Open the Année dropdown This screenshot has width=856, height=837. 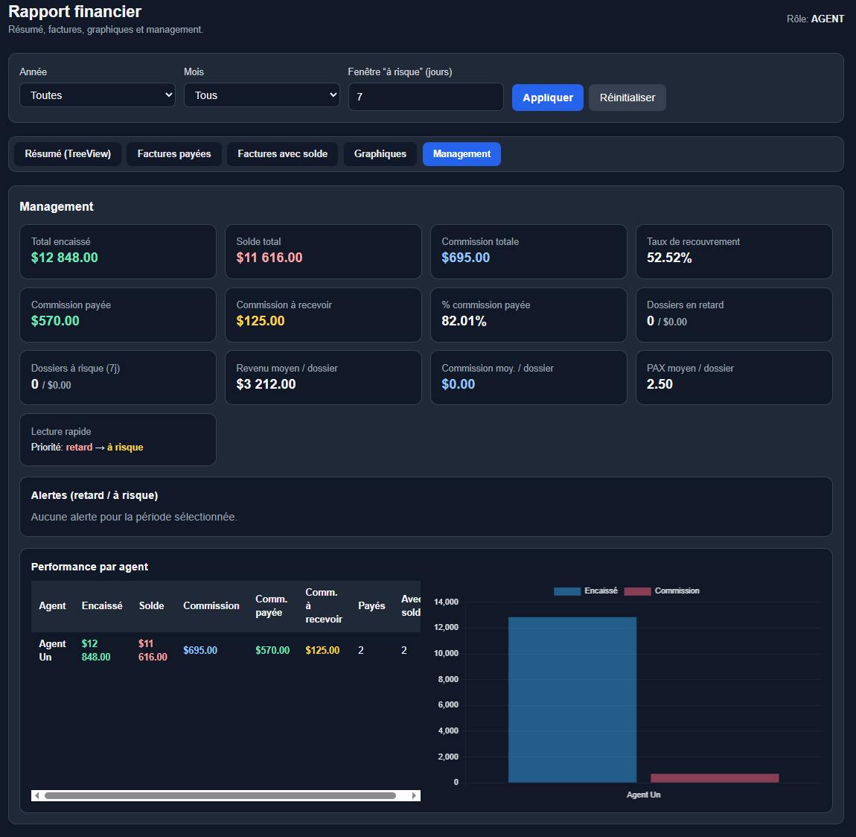pyautogui.click(x=97, y=95)
